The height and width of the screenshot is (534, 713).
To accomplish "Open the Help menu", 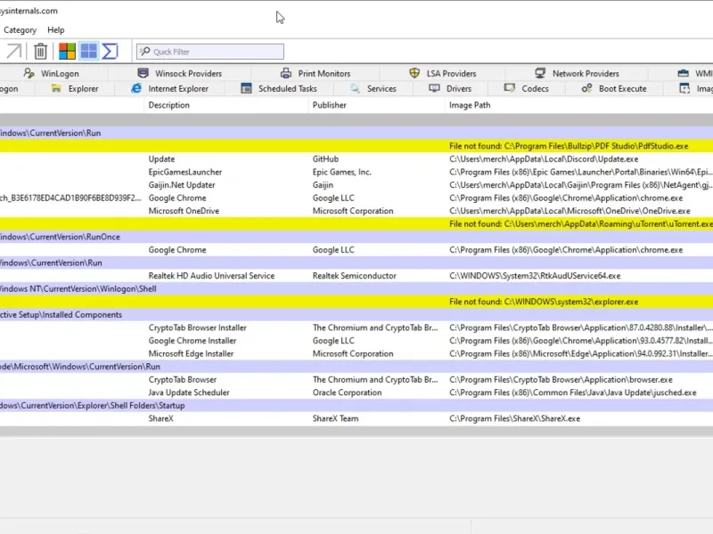I will pos(56,30).
